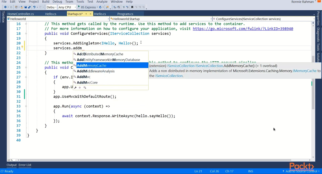Click the Save All toolbar icon

29,7
